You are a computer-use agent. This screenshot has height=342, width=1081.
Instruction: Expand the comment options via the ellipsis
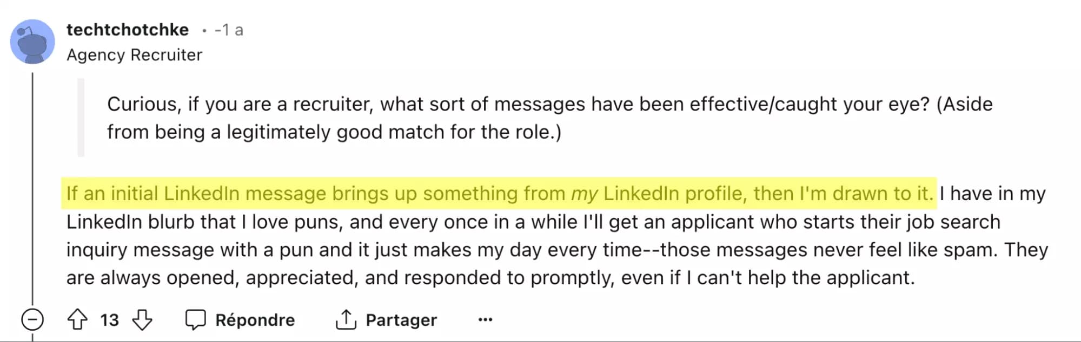click(485, 319)
